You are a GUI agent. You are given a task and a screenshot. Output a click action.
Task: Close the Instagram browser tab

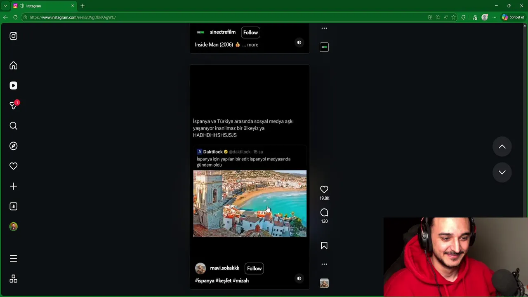point(73,6)
